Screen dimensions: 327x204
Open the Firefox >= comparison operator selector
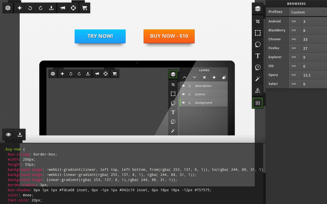coord(294,48)
